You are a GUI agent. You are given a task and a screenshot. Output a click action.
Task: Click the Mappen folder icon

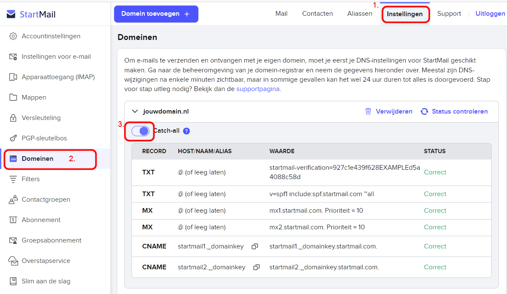coord(13,97)
